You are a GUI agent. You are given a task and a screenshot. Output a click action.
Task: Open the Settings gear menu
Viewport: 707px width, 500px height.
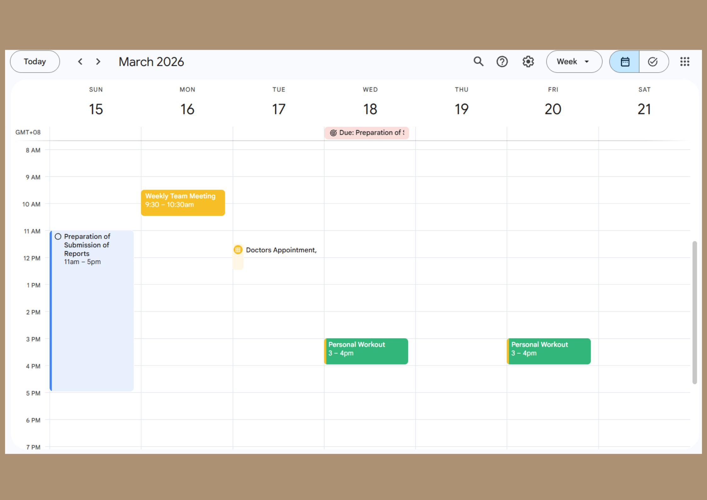528,61
